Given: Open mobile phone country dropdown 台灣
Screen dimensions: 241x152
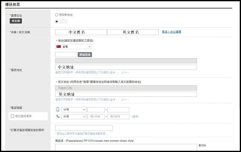Looking at the screenshot, I should click(74, 109).
